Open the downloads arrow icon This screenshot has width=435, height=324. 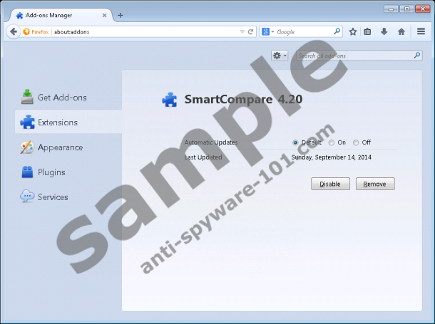pyautogui.click(x=384, y=31)
